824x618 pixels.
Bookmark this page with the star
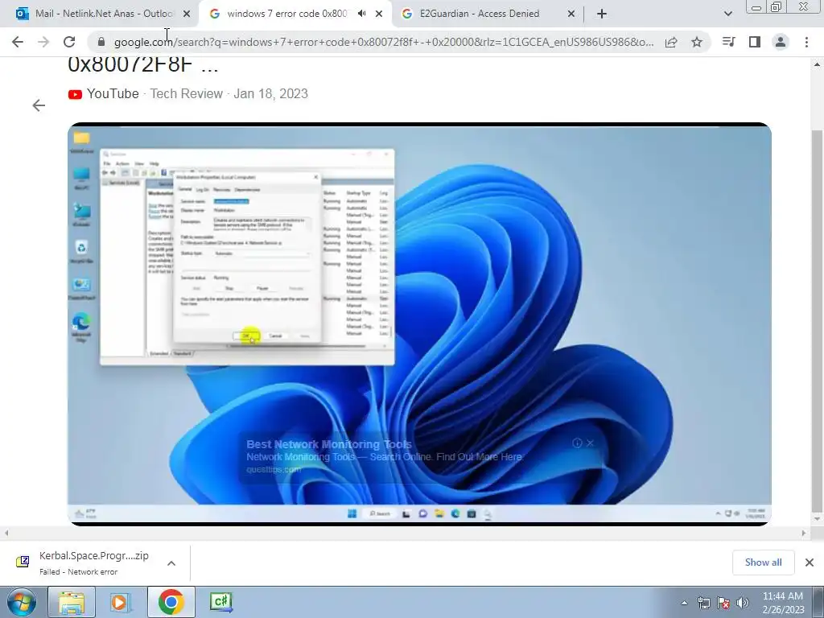pyautogui.click(x=697, y=42)
